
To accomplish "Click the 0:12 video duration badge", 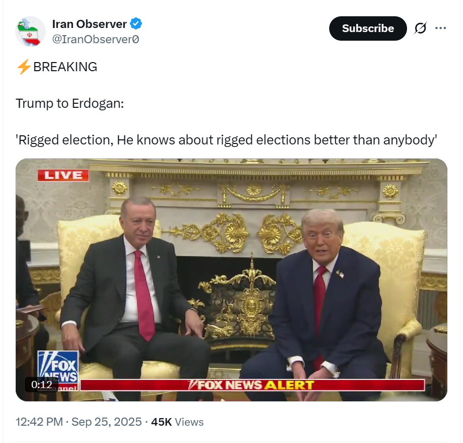I will pyautogui.click(x=42, y=385).
